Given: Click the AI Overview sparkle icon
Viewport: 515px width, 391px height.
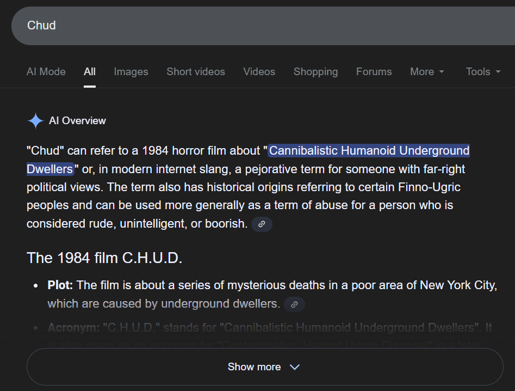Looking at the screenshot, I should [x=35, y=121].
